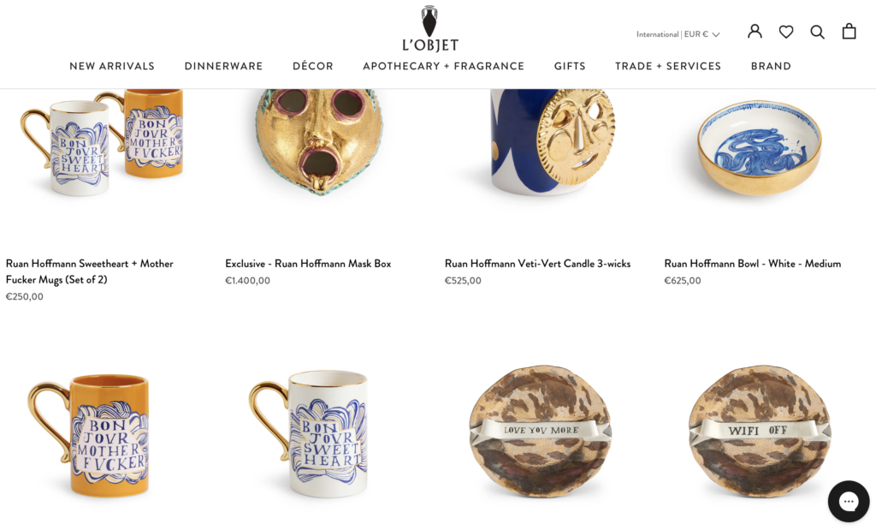The width and height of the screenshot is (876, 530).
Task: View the Love You More plate thumbnail
Action: click(541, 432)
